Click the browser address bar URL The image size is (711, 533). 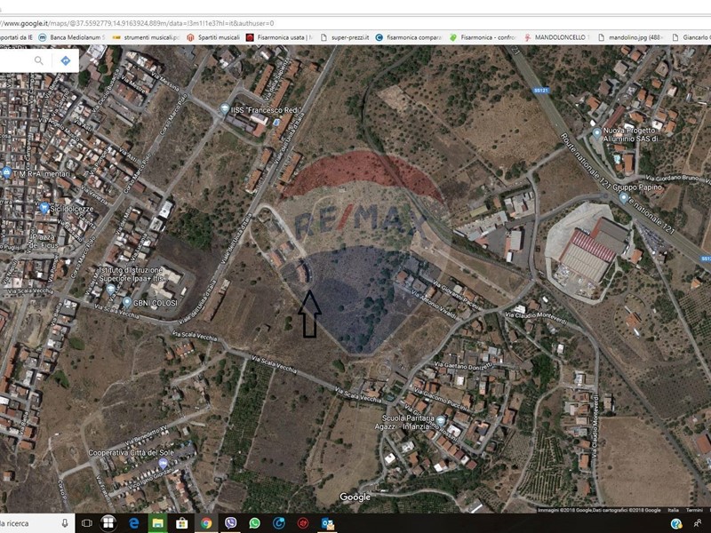coord(142,22)
